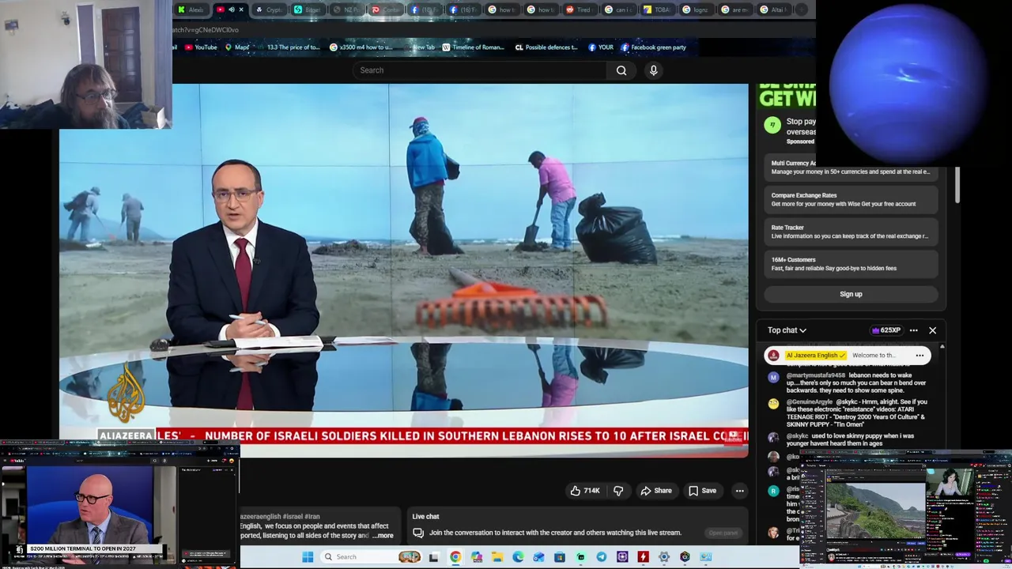
Task: Mute the YouTube tab via speaker icon
Action: pos(231,9)
